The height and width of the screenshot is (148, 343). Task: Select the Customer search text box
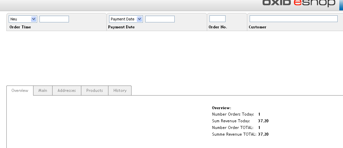[293, 19]
